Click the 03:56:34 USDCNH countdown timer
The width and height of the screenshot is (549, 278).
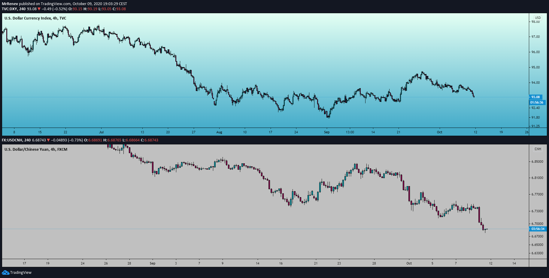[538, 229]
